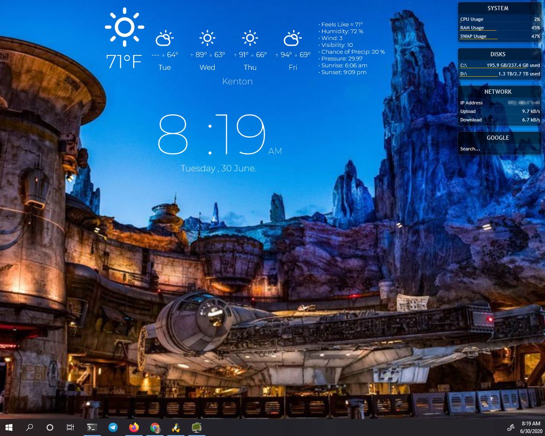Viewport: 545px width, 436px height.
Task: Click the IP Address row
Action: coord(500,103)
